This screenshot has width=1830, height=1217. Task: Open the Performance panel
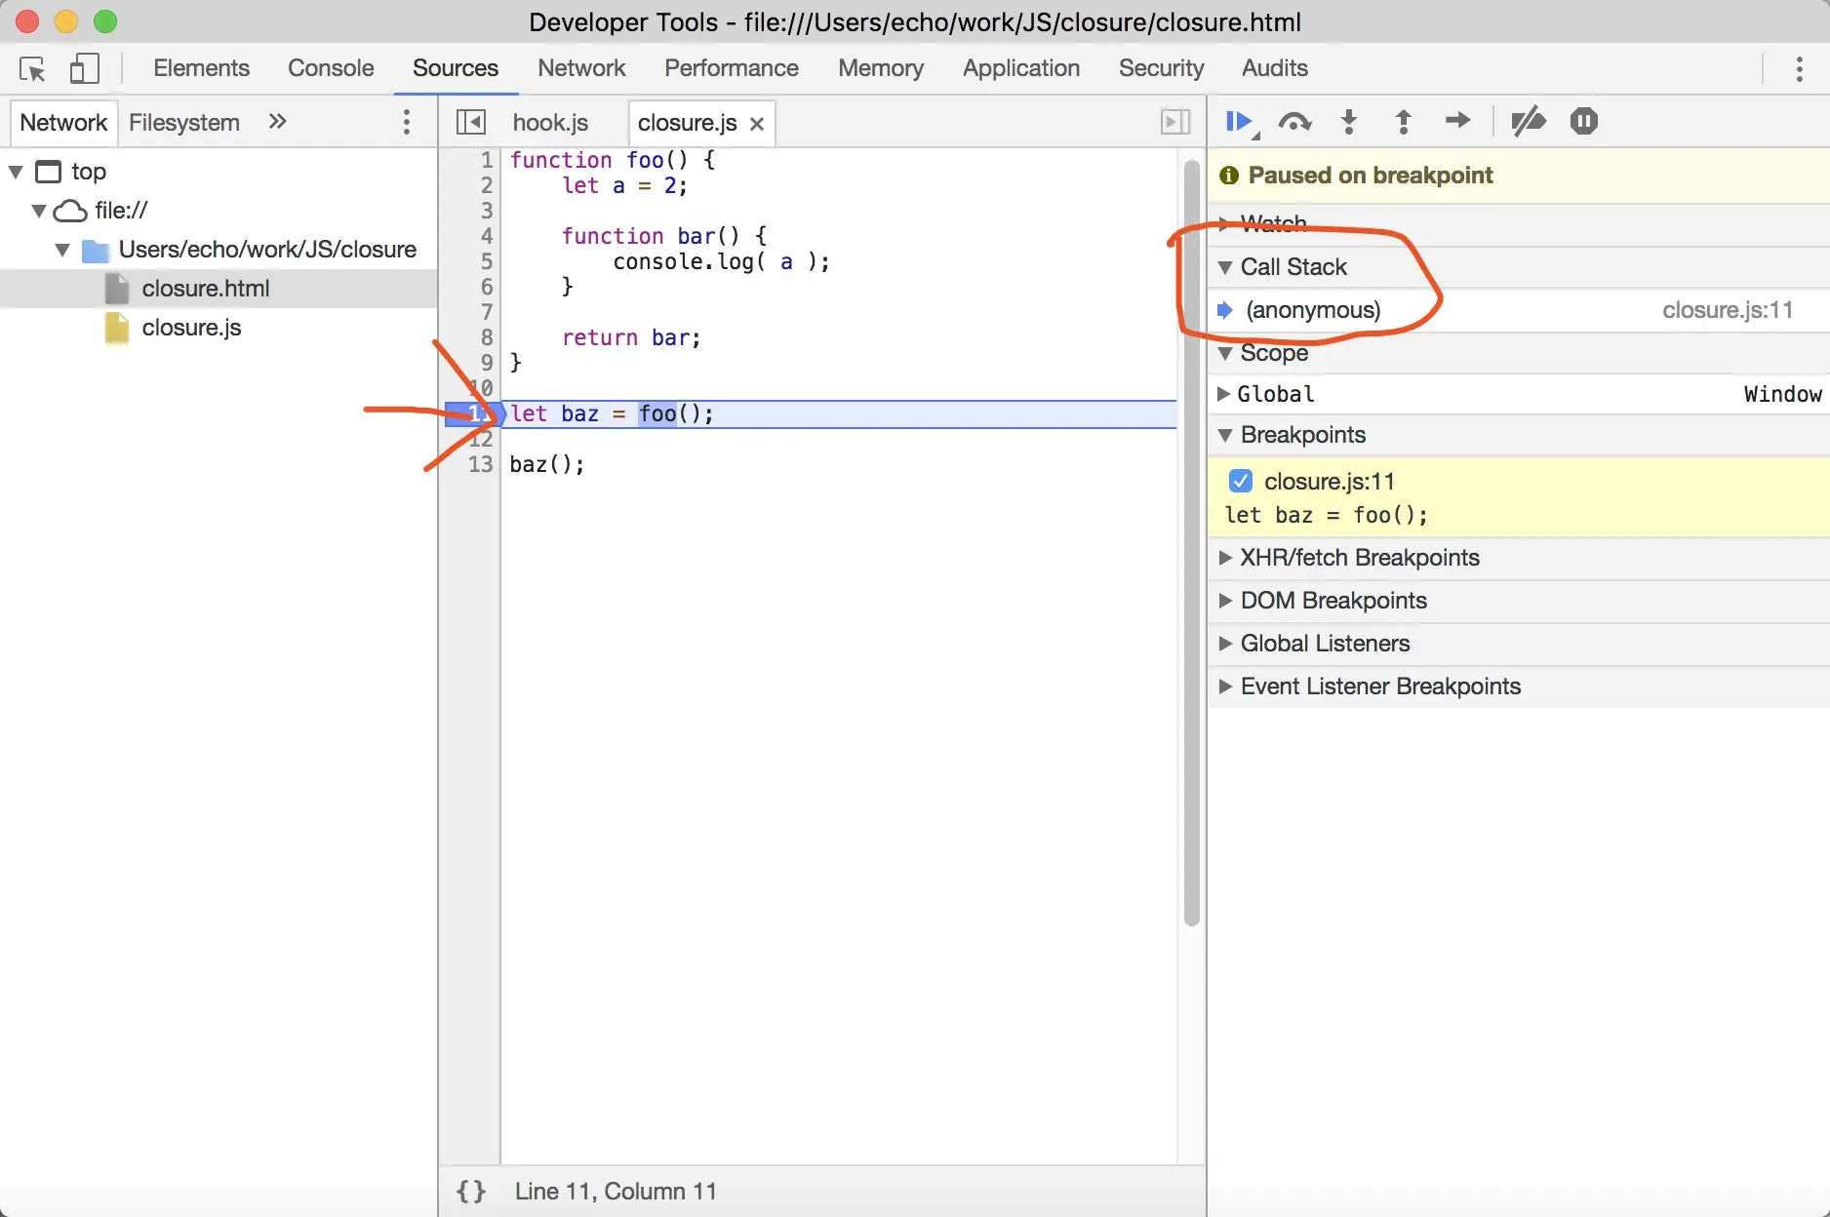click(x=732, y=68)
